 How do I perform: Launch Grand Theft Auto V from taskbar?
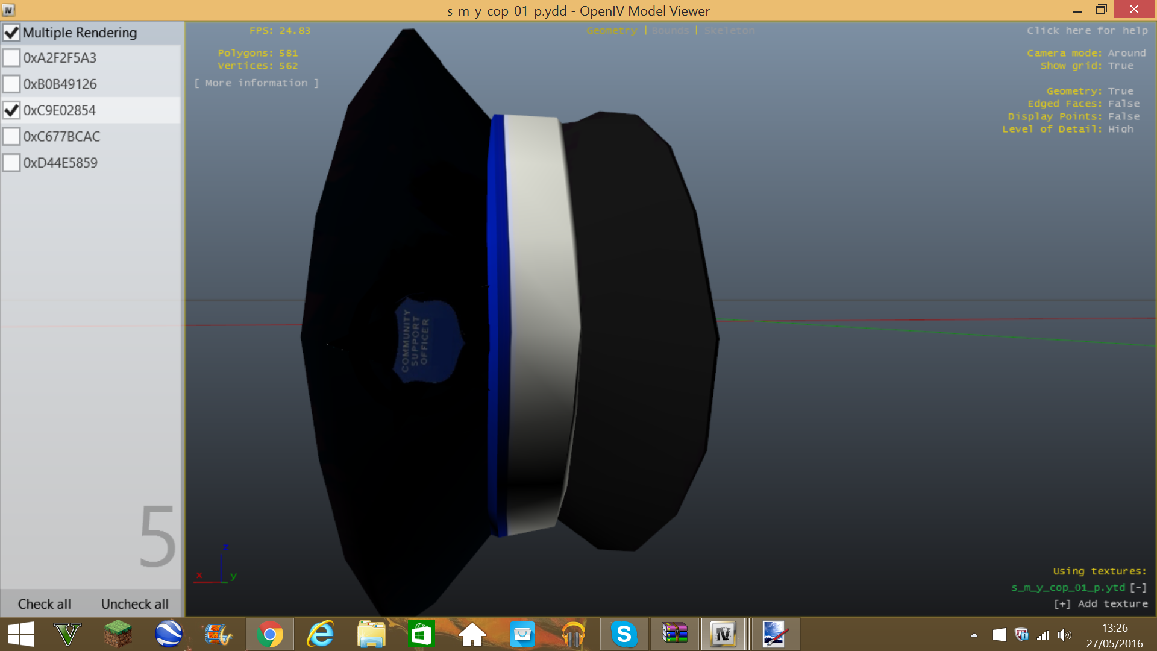(x=67, y=634)
